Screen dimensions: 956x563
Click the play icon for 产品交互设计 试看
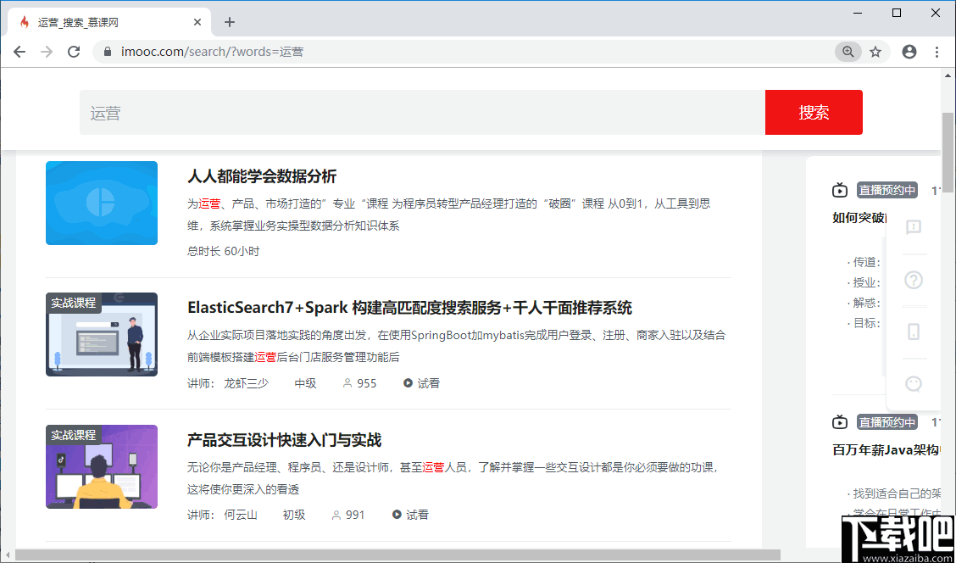click(397, 514)
